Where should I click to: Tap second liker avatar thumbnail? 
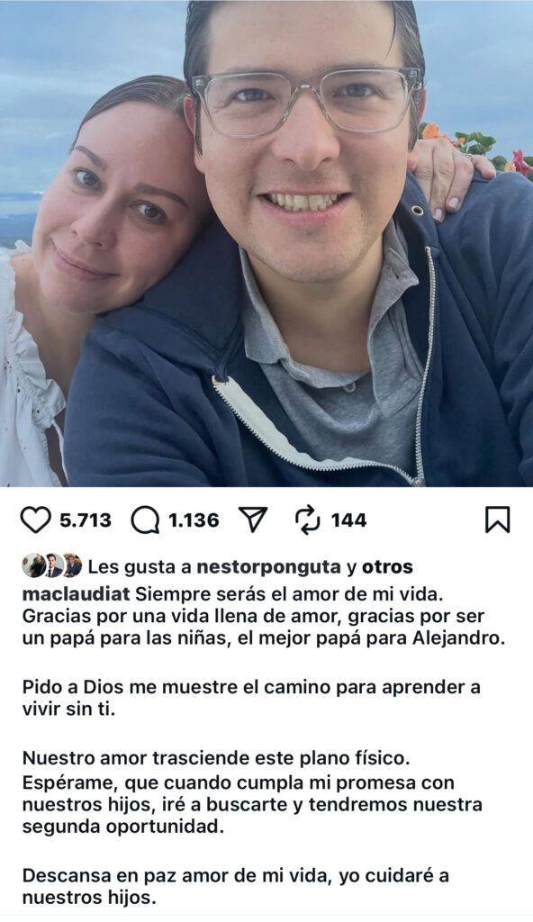click(x=53, y=565)
